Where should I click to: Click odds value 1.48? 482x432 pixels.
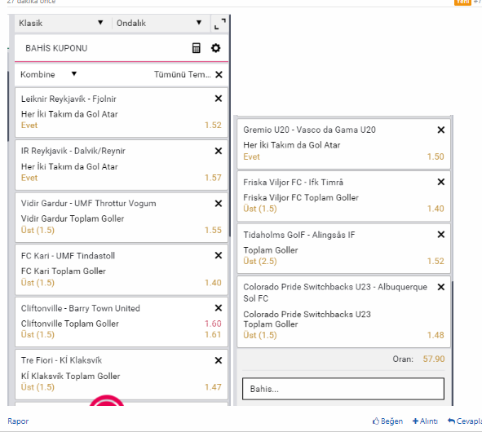click(x=436, y=335)
